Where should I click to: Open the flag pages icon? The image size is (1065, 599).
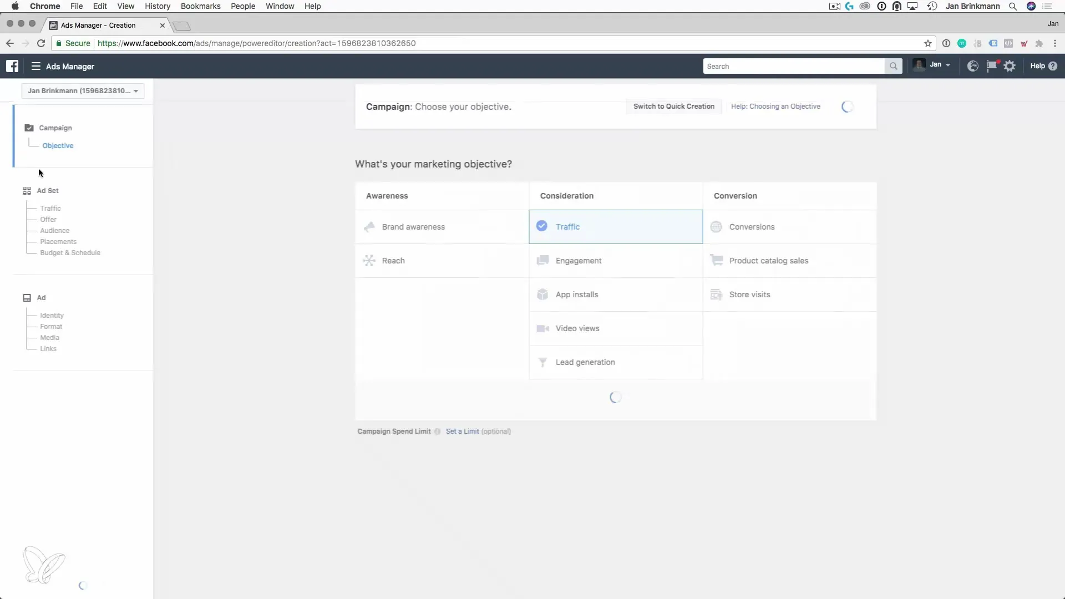[x=992, y=66]
